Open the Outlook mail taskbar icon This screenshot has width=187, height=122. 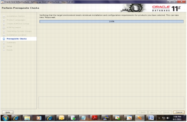coord(61,118)
